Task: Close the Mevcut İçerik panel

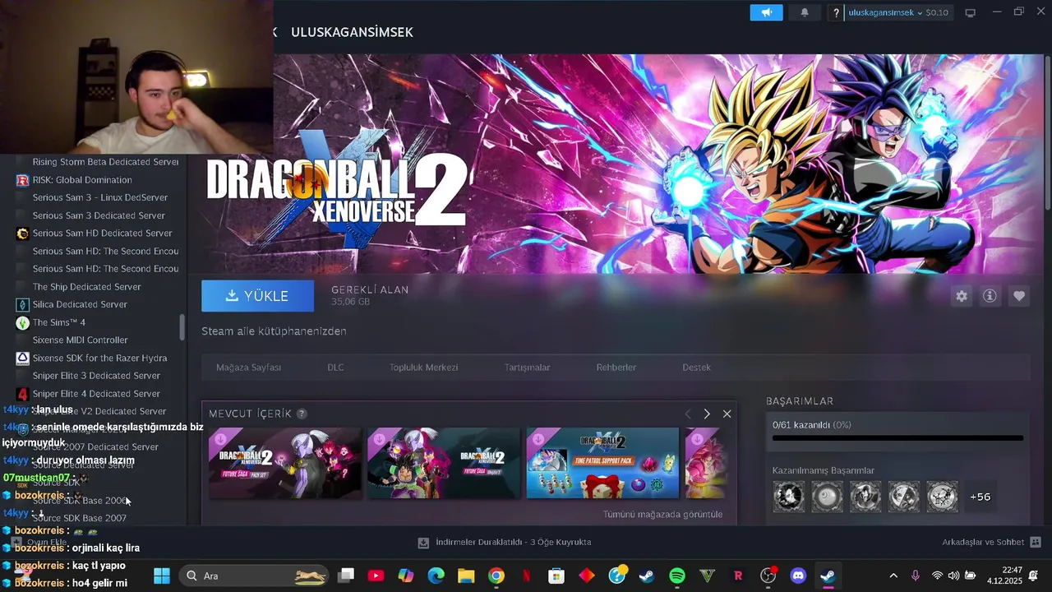Action: tap(727, 414)
